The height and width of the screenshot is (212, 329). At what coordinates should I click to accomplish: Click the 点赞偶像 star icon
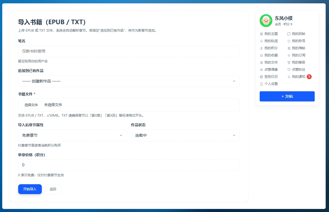[261, 70]
